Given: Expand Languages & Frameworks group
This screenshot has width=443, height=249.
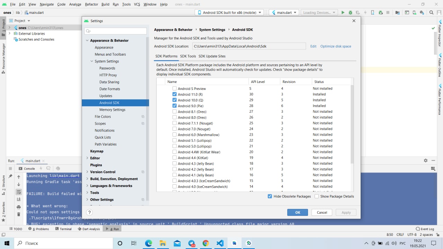Looking at the screenshot, I should point(87,186).
